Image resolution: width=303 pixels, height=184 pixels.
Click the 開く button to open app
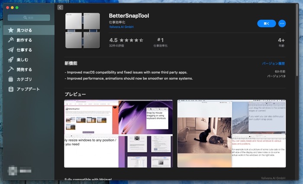(x=266, y=23)
